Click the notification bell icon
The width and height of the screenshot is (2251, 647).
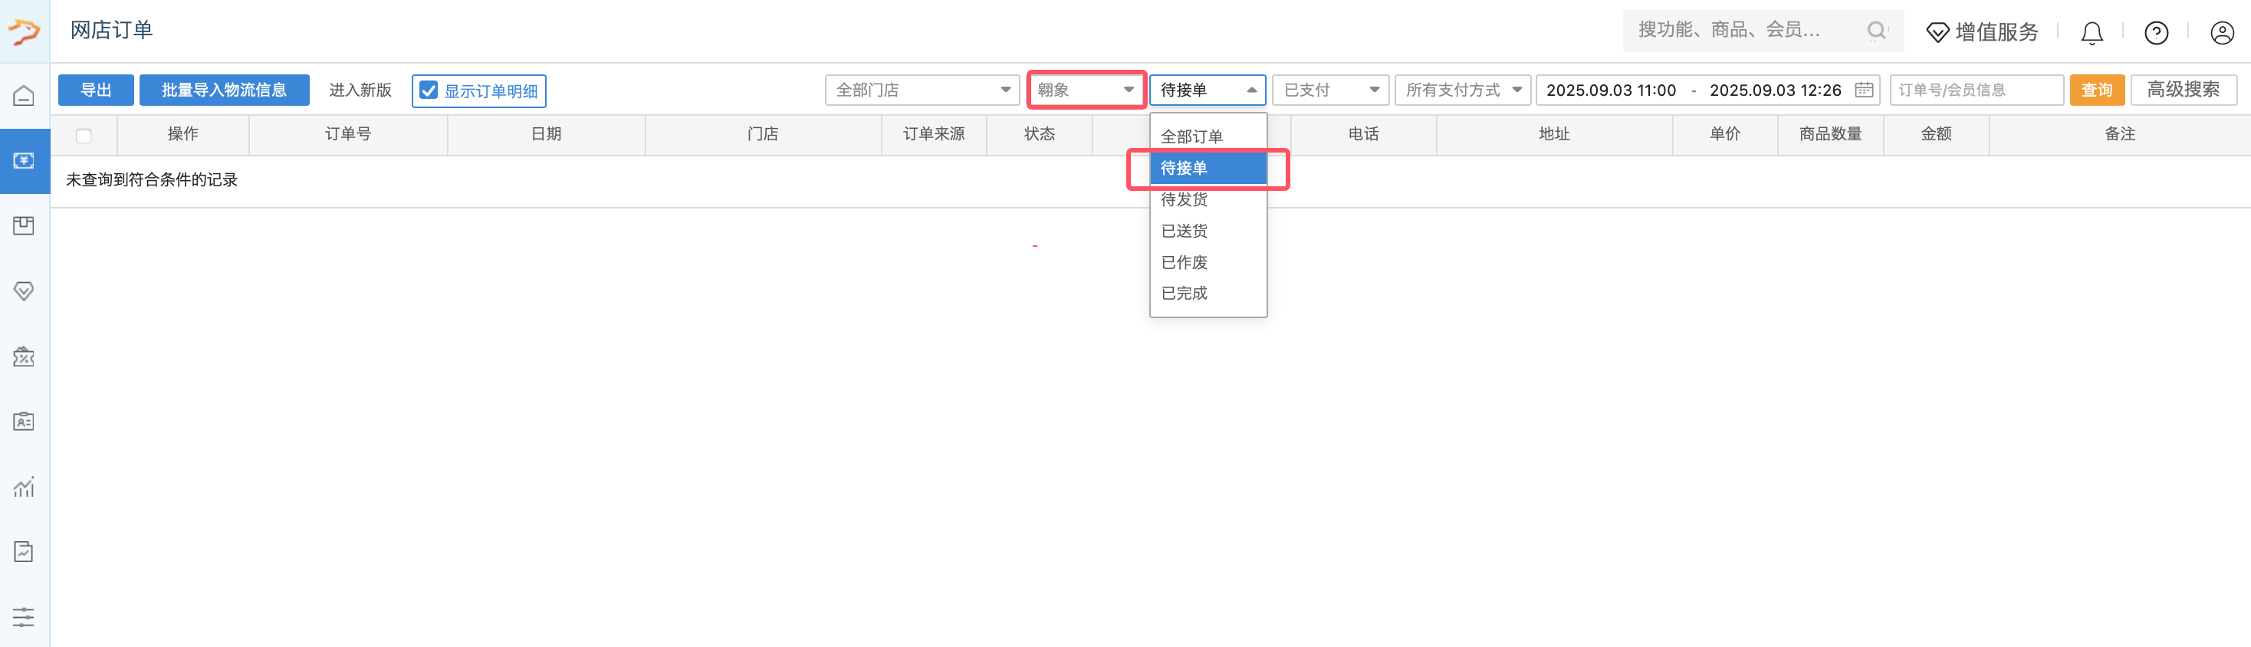(2091, 33)
